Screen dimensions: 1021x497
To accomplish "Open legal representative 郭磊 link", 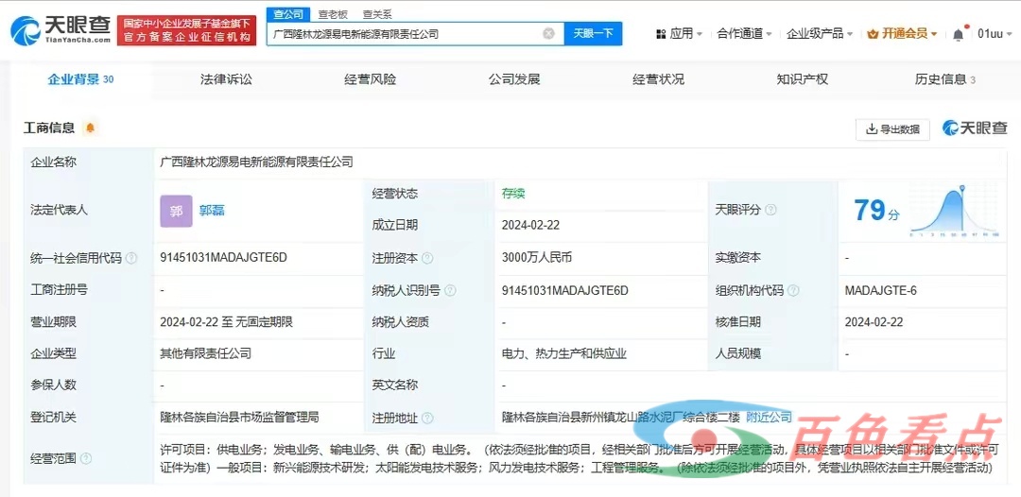I will [x=213, y=211].
